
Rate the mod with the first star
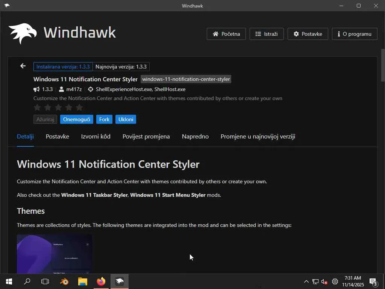pos(37,107)
